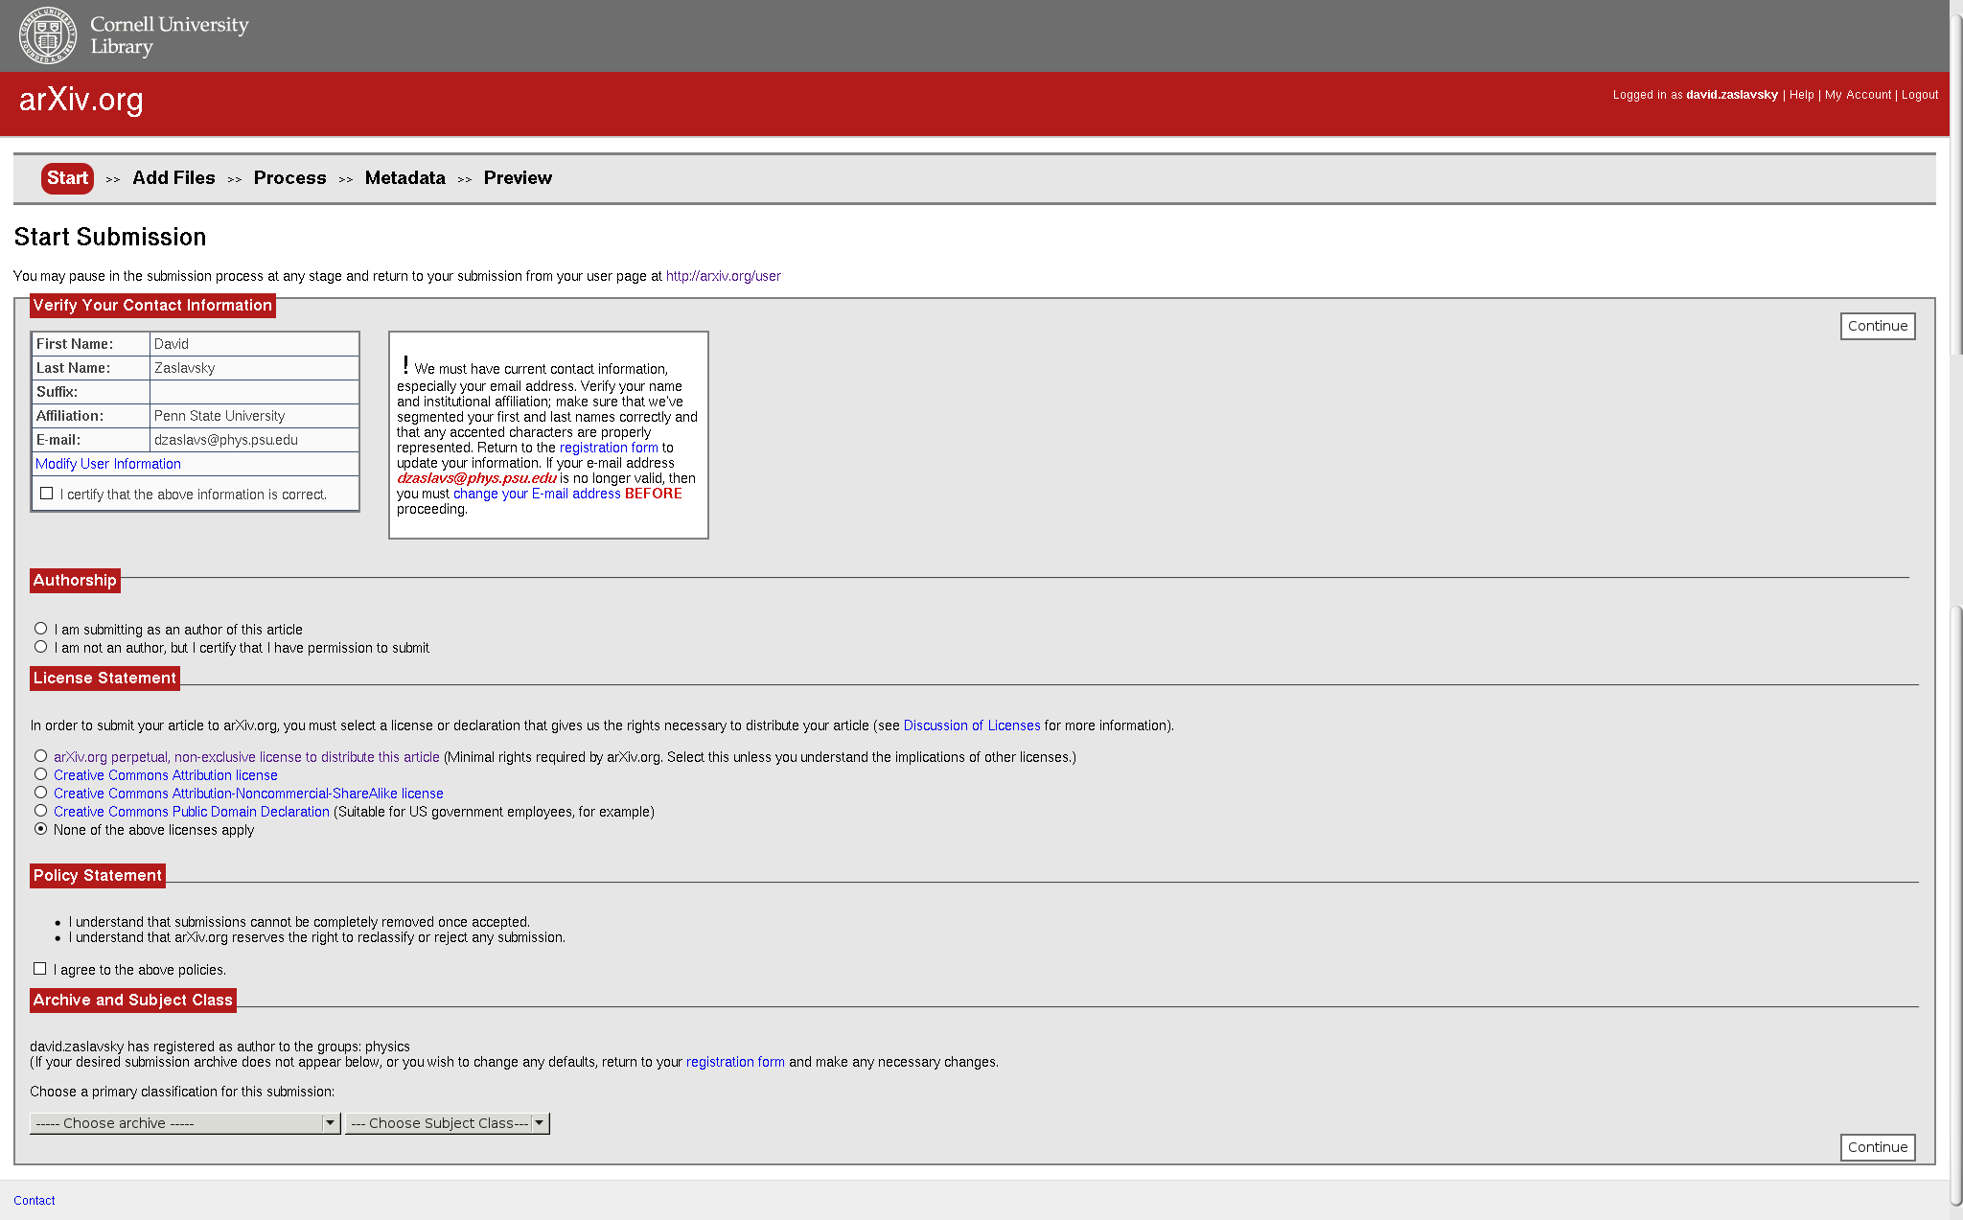Click the red italic dzaslavs@phys.psu.edu in notice
Image resolution: width=1963 pixels, height=1220 pixels.
tap(476, 478)
